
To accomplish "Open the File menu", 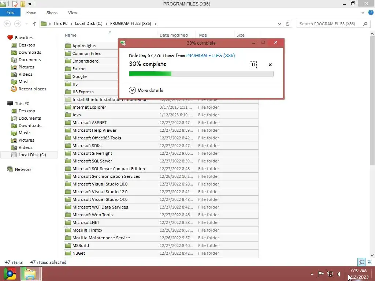I will coord(10,12).
